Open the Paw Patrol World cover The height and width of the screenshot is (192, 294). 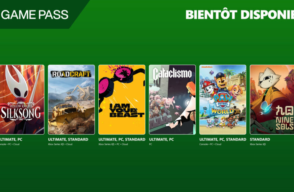(x=223, y=100)
